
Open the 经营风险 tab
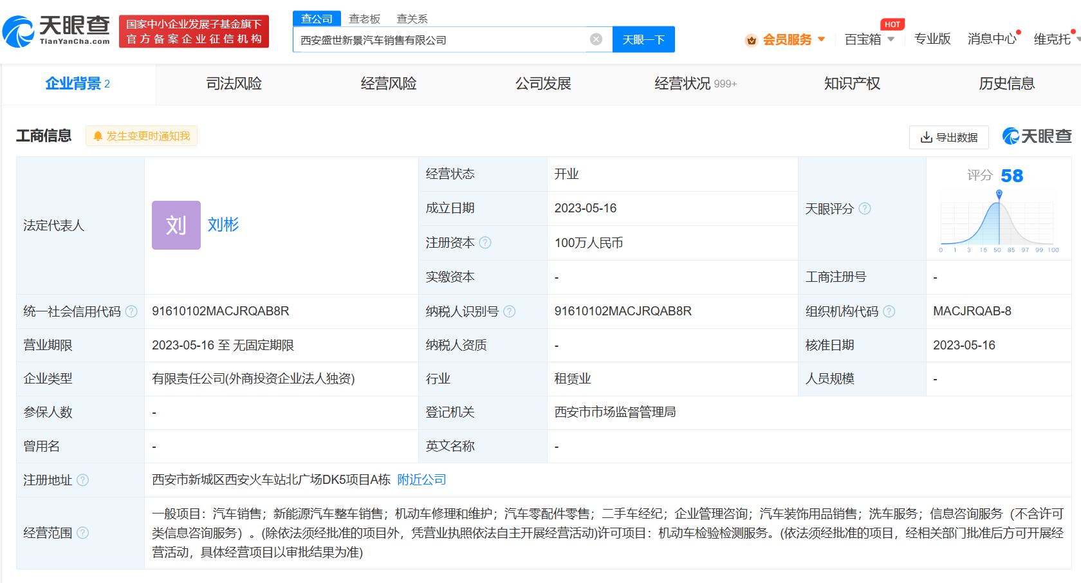click(389, 84)
